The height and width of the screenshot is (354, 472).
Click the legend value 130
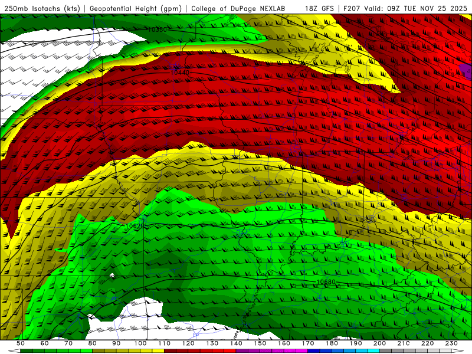pos(212,343)
